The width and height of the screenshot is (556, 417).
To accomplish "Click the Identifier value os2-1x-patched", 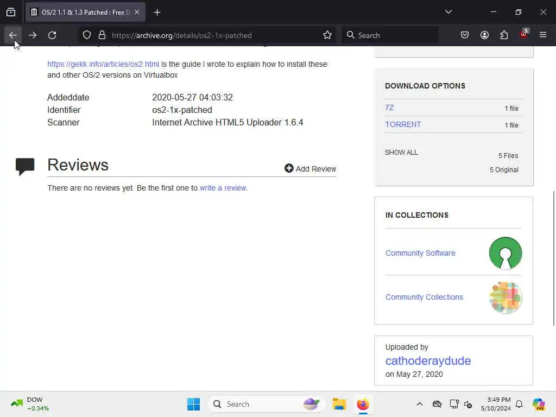I will [182, 110].
